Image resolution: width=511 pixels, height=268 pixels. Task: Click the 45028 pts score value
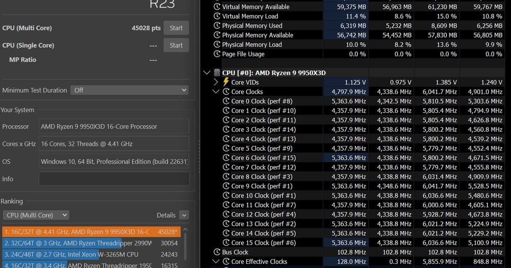click(x=146, y=28)
